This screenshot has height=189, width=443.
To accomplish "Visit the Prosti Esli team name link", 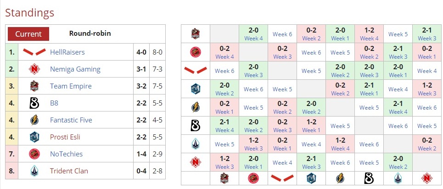I will pyautogui.click(x=68, y=137).
